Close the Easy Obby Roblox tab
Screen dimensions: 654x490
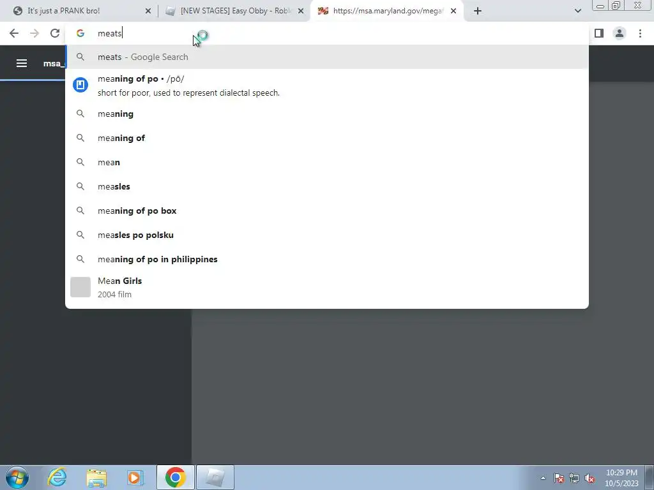coord(301,11)
